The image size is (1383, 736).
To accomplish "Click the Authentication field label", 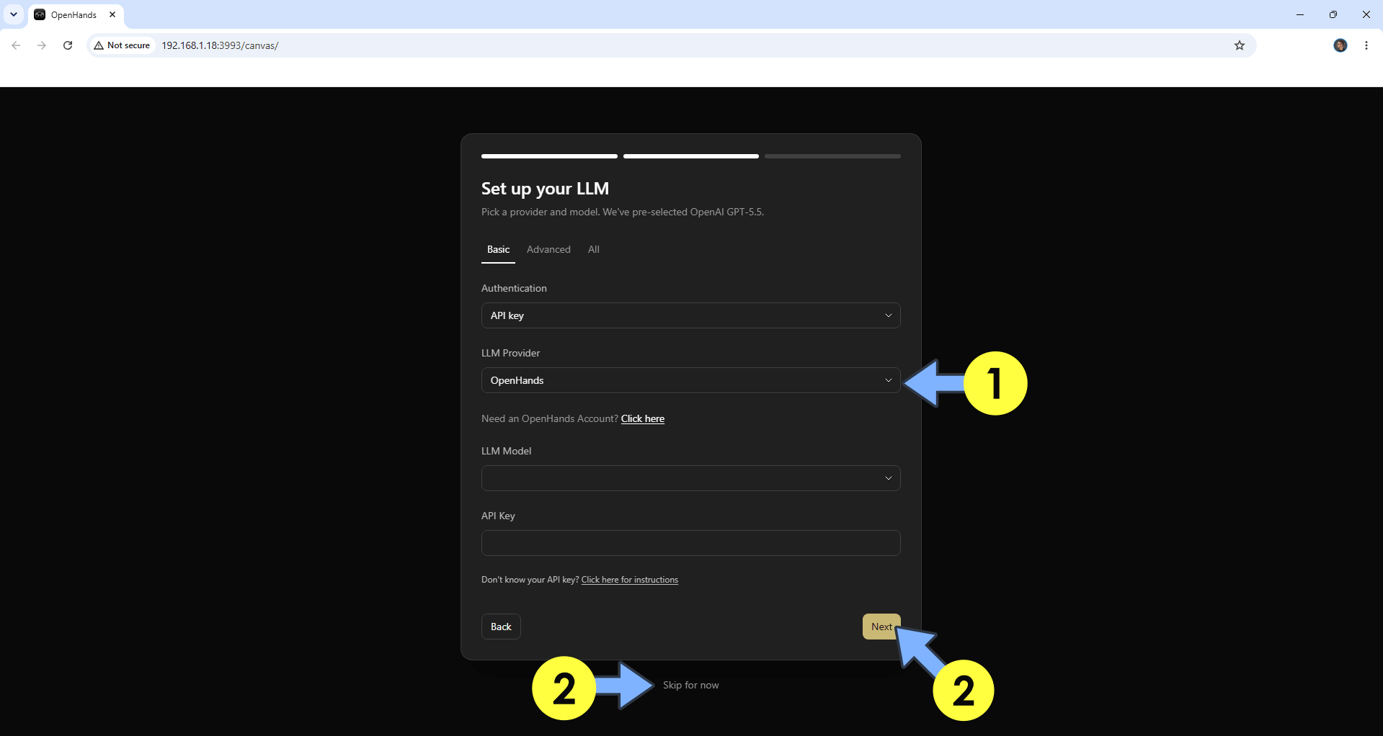I will pyautogui.click(x=514, y=288).
